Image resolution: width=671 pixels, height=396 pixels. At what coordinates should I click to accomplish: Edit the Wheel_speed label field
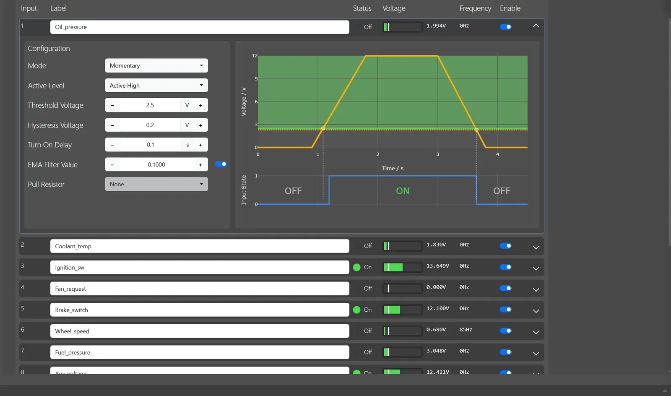coord(200,331)
